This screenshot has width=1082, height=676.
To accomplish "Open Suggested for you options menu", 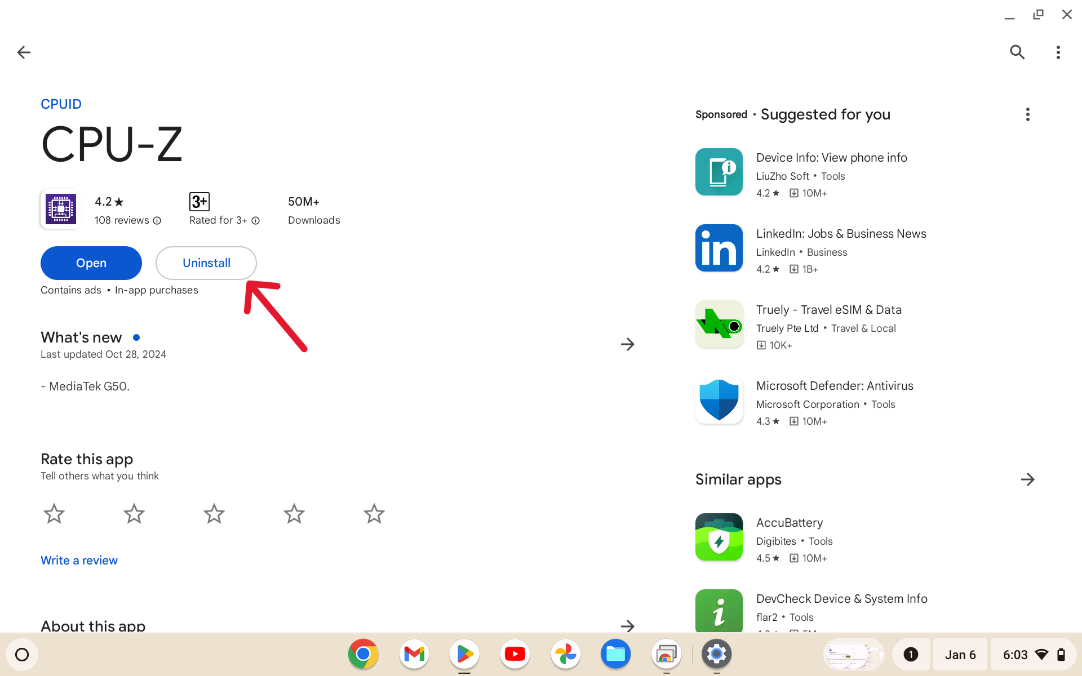I will point(1028,114).
